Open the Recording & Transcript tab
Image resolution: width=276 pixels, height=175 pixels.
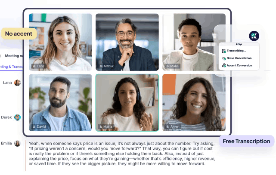pyautogui.click(x=11, y=66)
